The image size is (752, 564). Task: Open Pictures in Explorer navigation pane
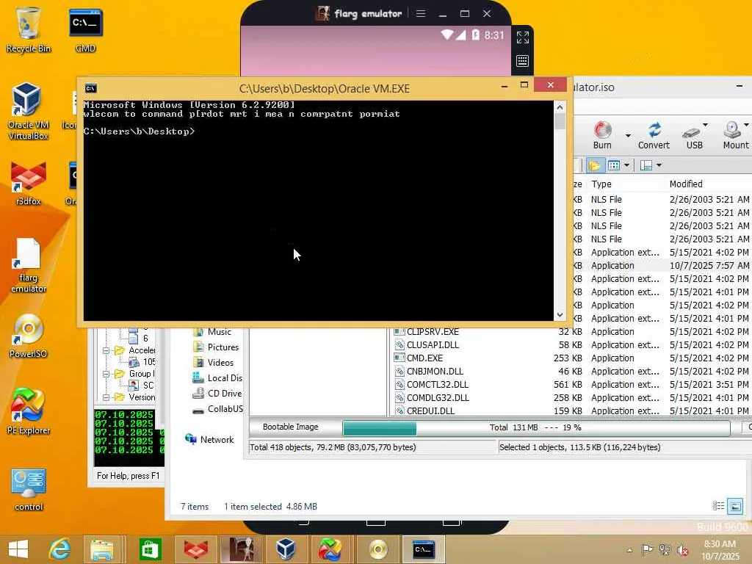(x=223, y=347)
